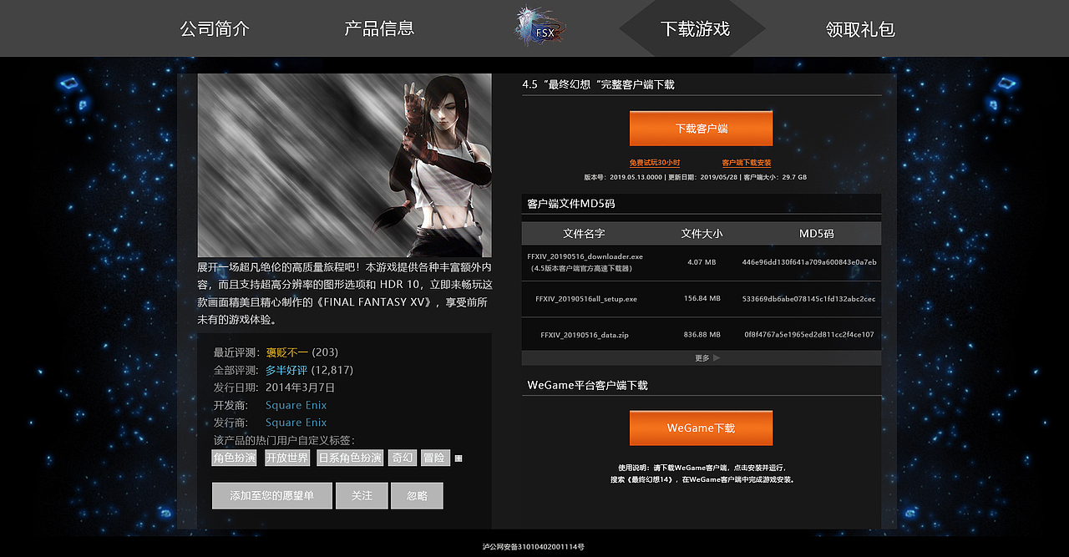Select the 奇幻 user tag
The height and width of the screenshot is (557, 1069).
point(402,457)
